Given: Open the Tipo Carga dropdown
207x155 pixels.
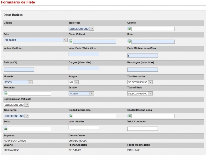Looking at the screenshot, I should 16,116.
